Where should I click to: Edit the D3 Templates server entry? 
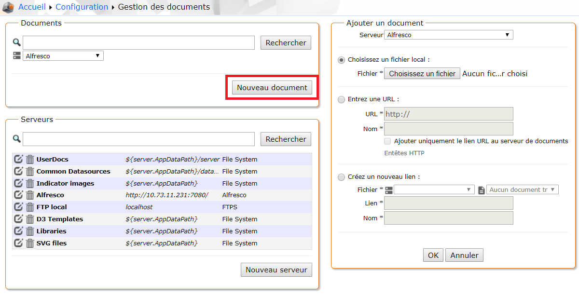click(x=18, y=219)
